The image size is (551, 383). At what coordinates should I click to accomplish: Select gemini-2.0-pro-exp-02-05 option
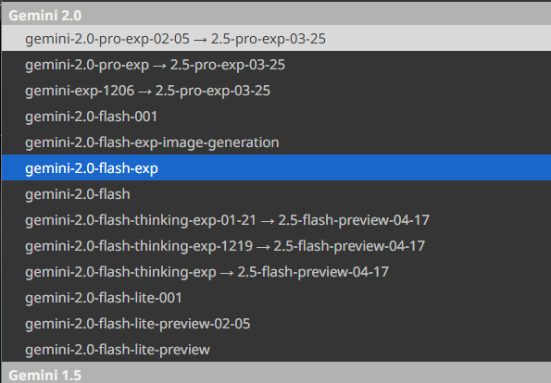click(276, 38)
